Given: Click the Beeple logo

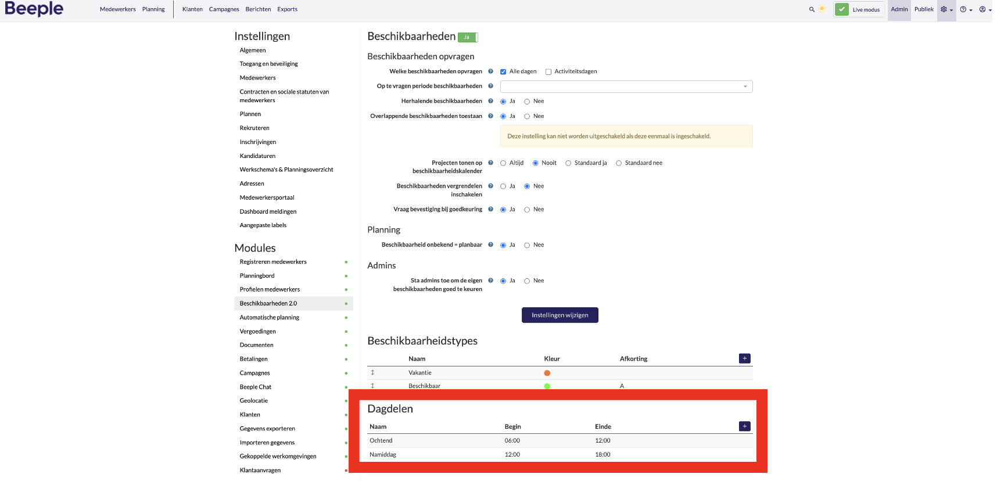Looking at the screenshot, I should pyautogui.click(x=34, y=9).
